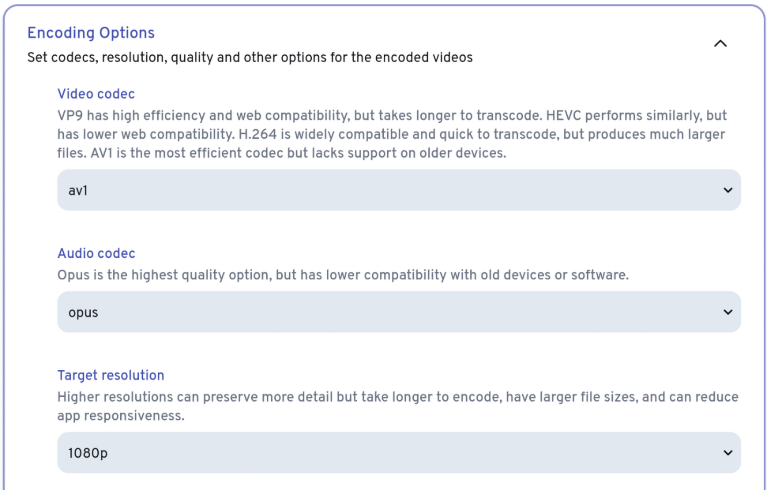
Task: Click the Encoding Options heading
Action: (x=91, y=33)
